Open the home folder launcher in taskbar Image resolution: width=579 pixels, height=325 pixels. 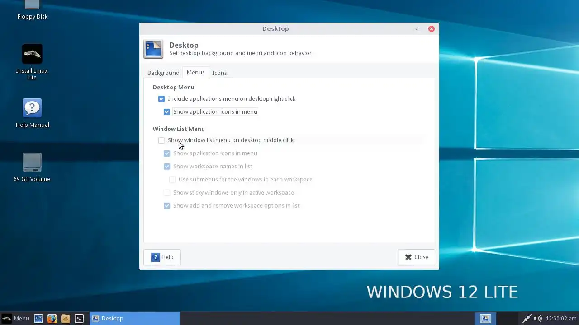[x=66, y=318]
